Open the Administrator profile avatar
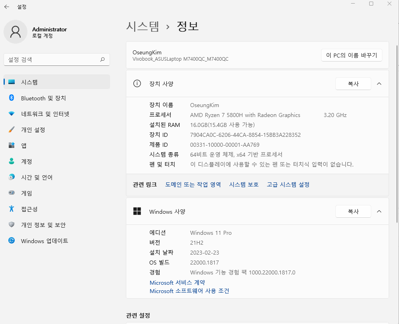Viewport: 399px width, 324px height. point(15,32)
